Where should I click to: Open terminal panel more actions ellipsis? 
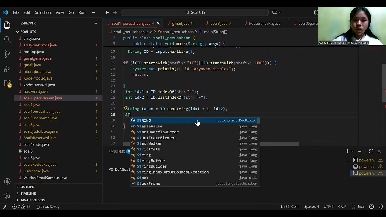pos(359,151)
